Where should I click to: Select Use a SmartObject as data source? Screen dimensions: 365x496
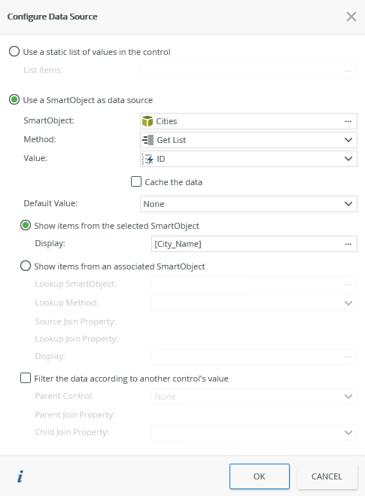click(14, 99)
